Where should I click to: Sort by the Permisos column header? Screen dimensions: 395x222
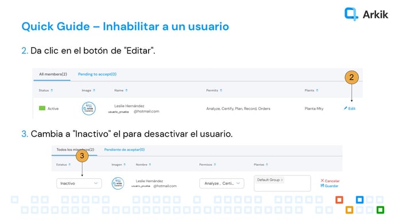click(x=208, y=165)
